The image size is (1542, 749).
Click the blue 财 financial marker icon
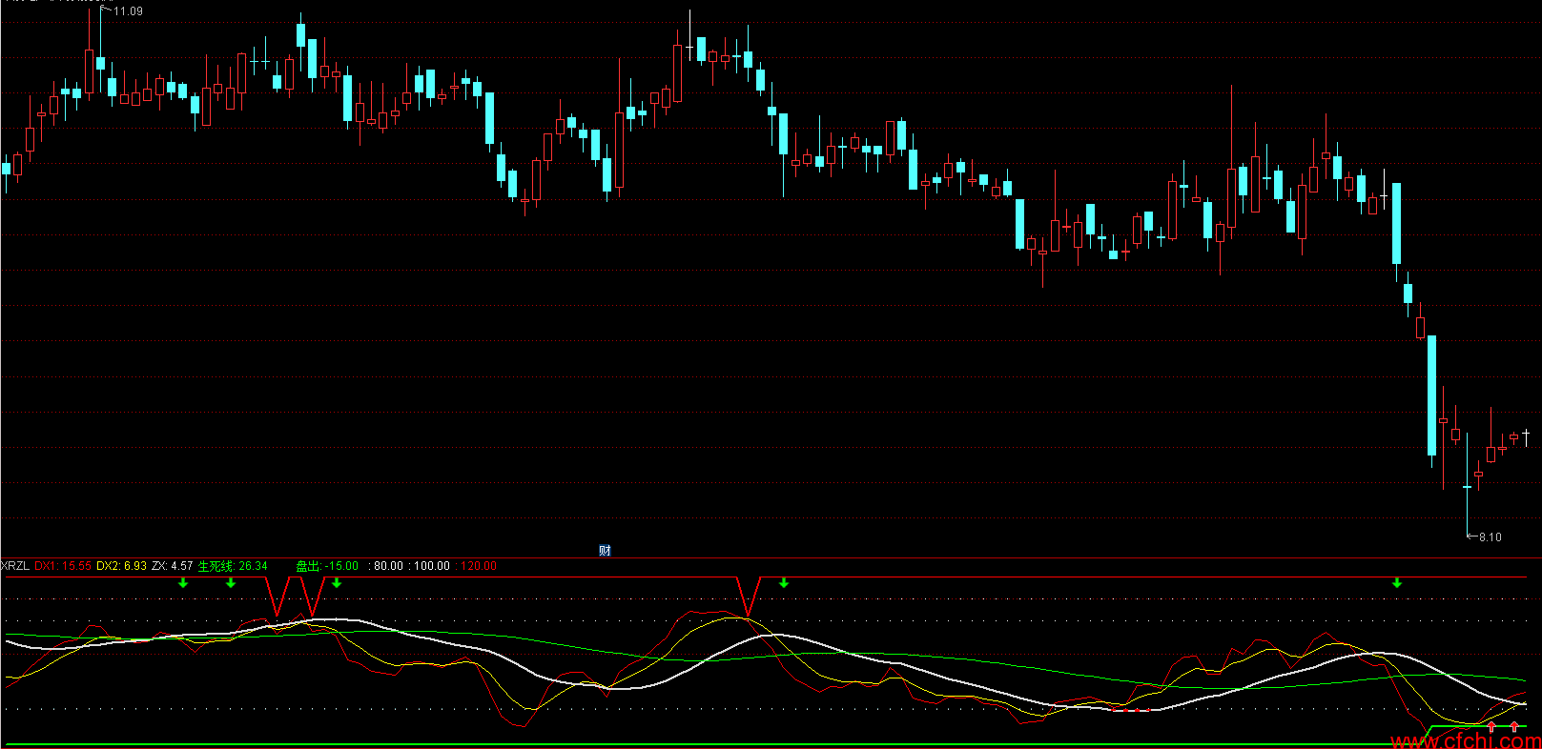tap(605, 551)
